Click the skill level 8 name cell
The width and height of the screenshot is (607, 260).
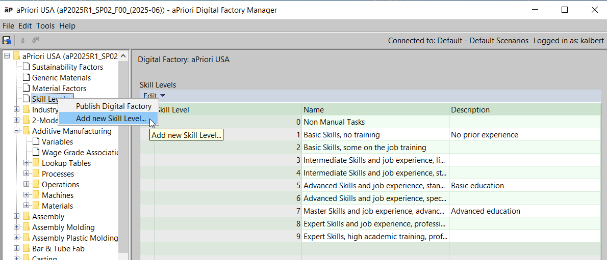tap(375, 224)
